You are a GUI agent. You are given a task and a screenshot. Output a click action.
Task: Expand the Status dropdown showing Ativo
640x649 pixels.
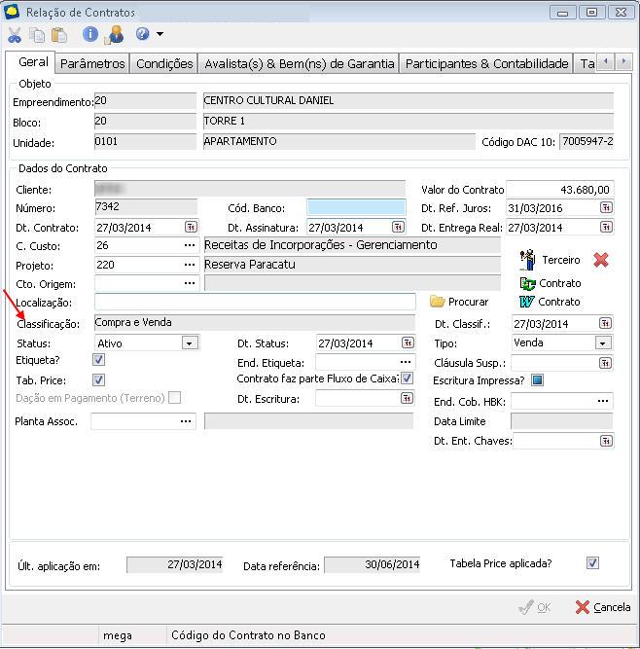190,343
